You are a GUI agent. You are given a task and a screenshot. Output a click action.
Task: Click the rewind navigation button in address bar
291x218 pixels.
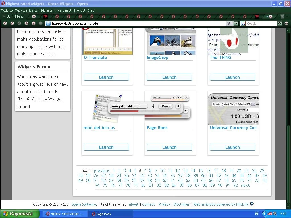click(5, 23)
